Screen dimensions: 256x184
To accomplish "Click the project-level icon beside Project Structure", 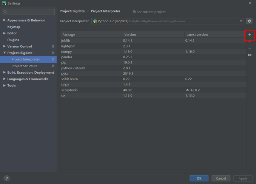I will coord(53,66).
